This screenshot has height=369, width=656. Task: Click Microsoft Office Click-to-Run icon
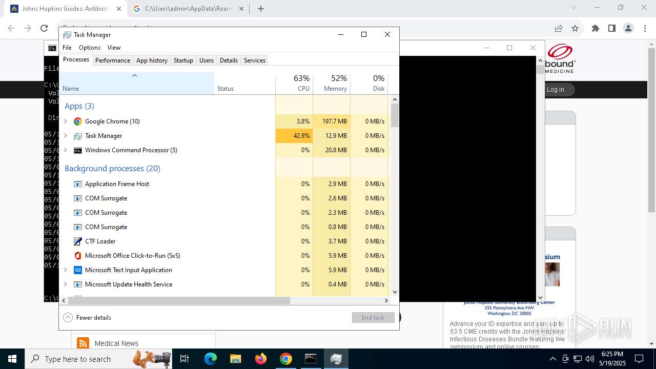pos(78,256)
